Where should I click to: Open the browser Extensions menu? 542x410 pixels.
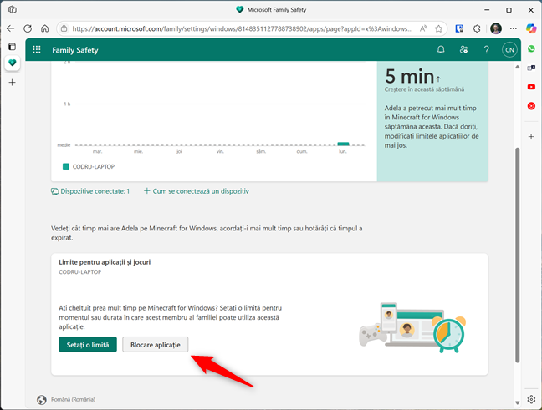click(x=477, y=28)
